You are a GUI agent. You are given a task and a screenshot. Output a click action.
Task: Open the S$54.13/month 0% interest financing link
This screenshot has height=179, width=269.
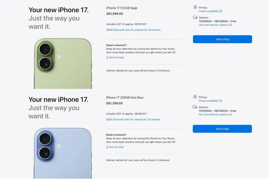click(x=133, y=120)
